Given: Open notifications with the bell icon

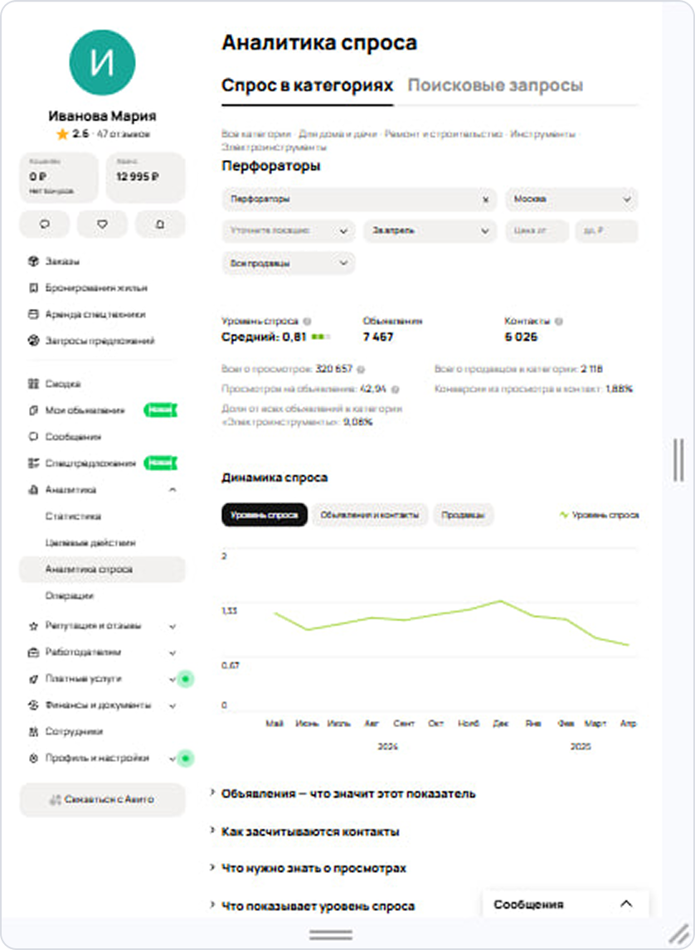Looking at the screenshot, I should [160, 224].
